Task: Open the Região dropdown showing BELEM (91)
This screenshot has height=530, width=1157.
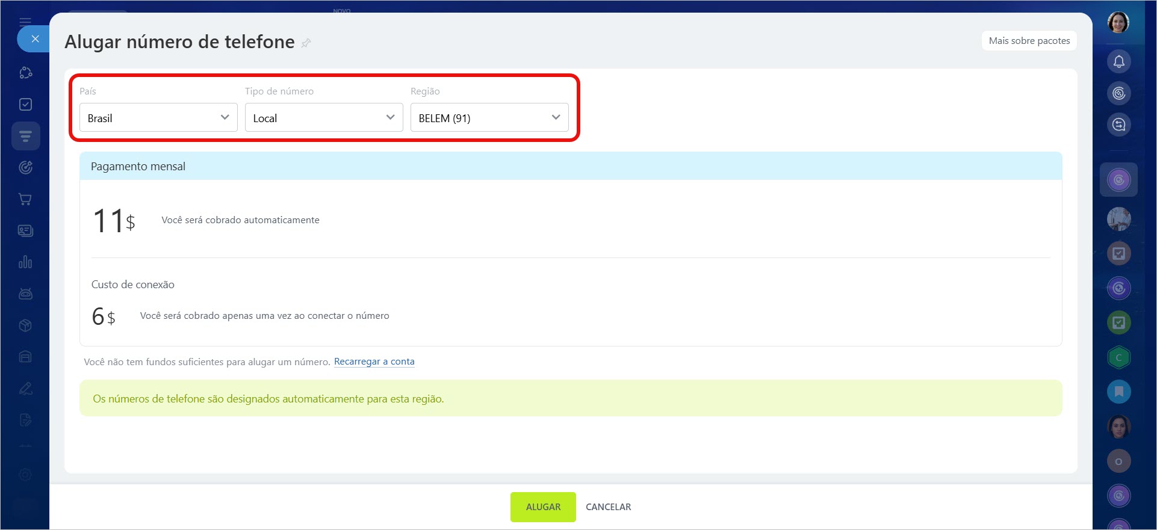Action: (x=489, y=118)
